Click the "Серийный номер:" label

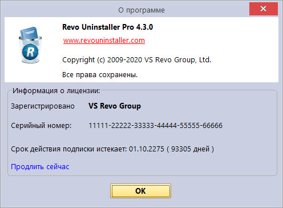(41, 126)
